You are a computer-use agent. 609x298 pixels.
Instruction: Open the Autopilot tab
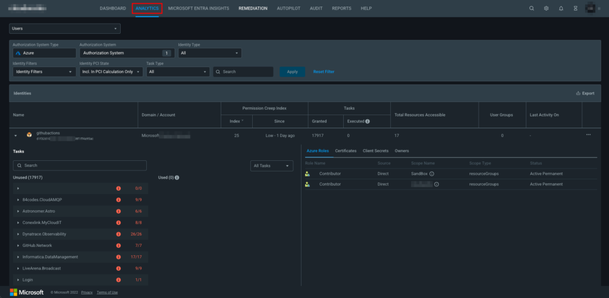coord(288,8)
